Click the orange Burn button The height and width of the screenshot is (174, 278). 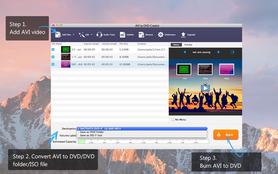226,135
